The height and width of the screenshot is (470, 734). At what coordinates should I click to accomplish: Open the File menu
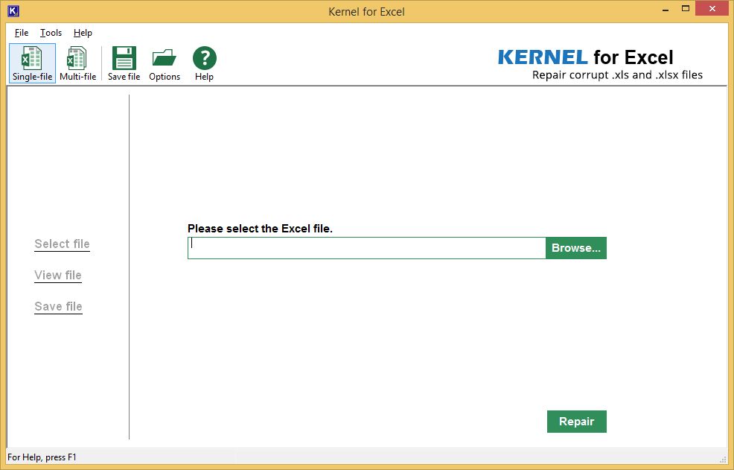[x=22, y=33]
